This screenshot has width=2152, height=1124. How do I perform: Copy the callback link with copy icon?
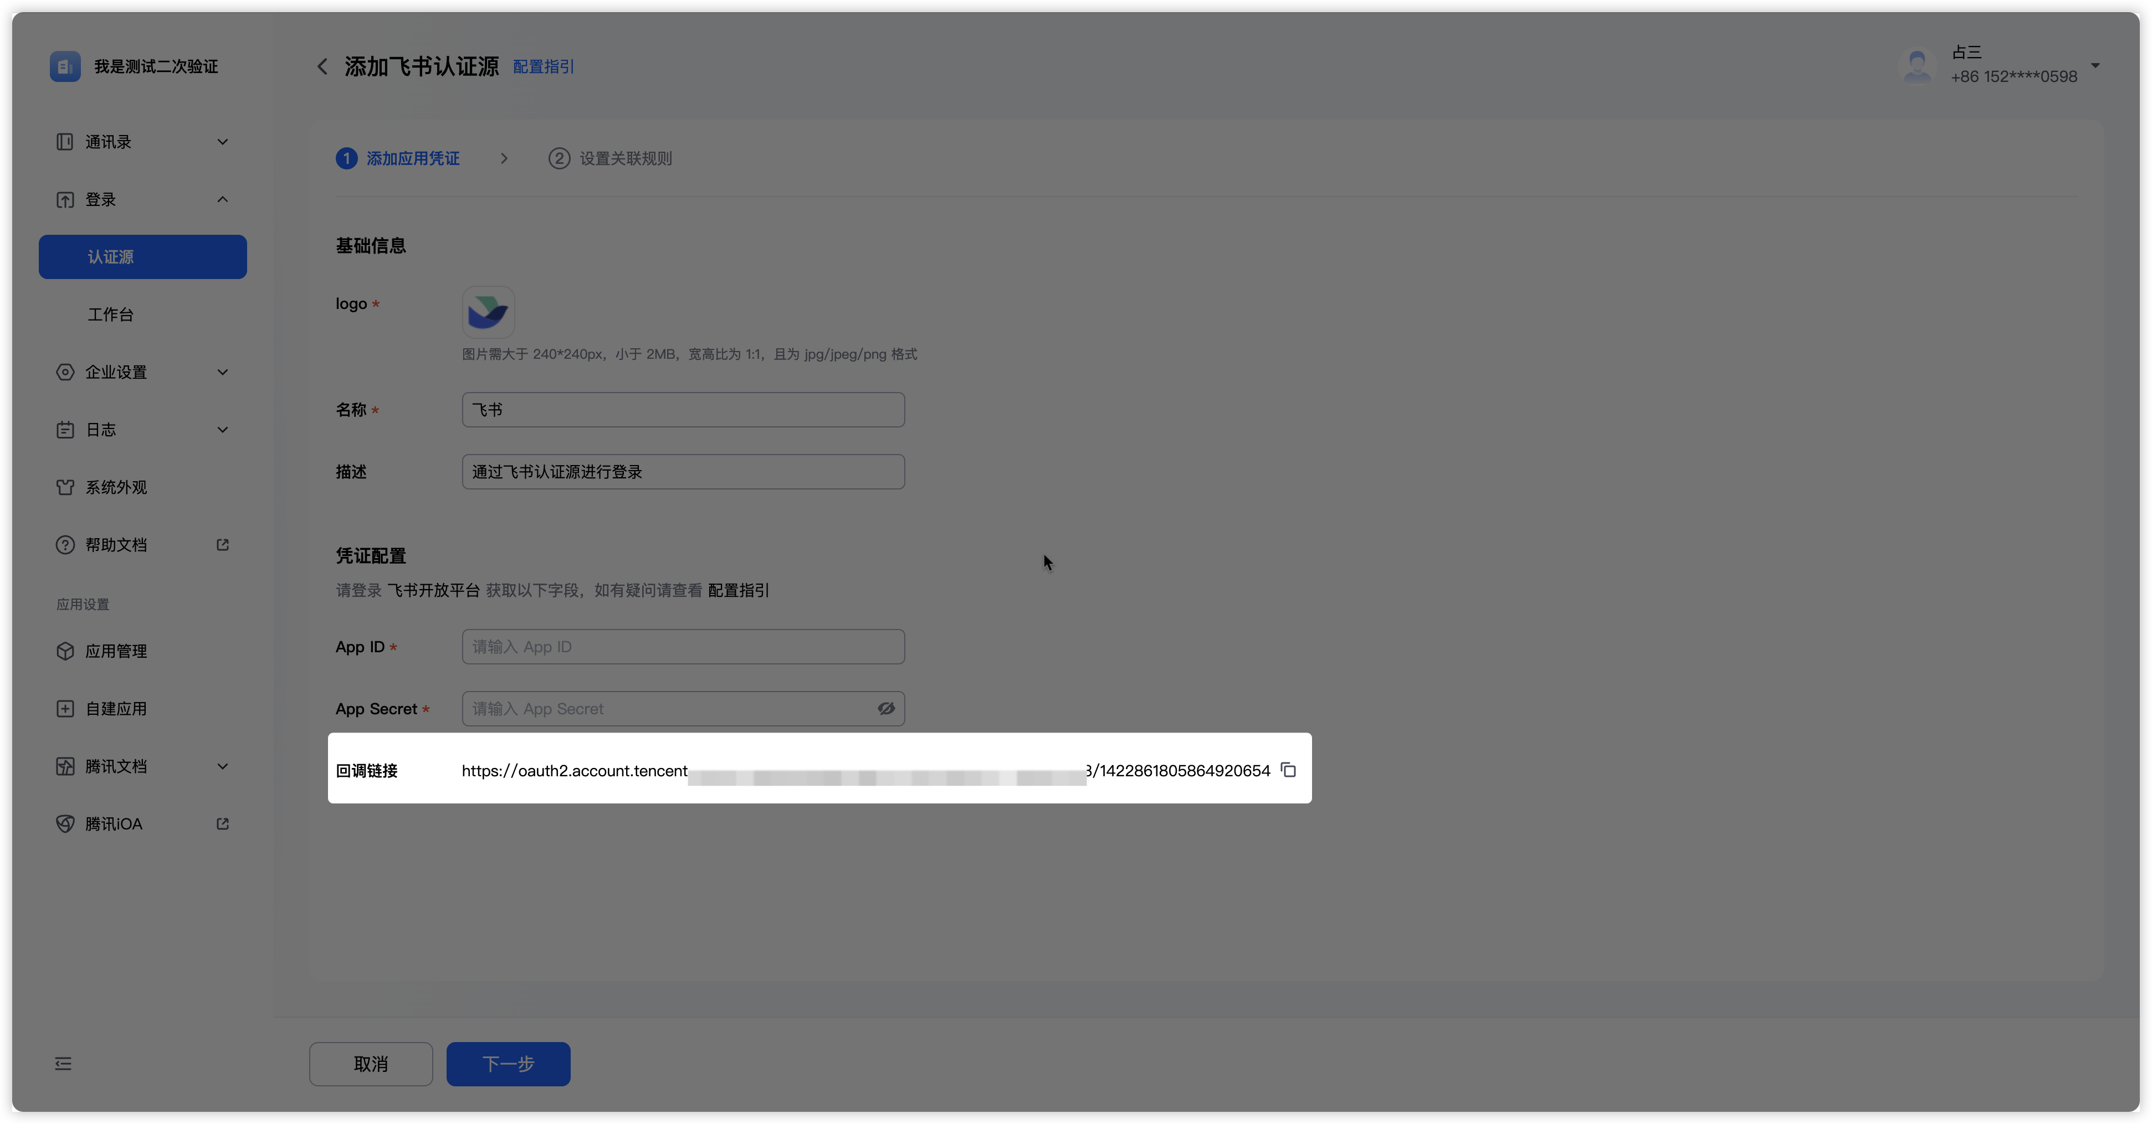1288,770
